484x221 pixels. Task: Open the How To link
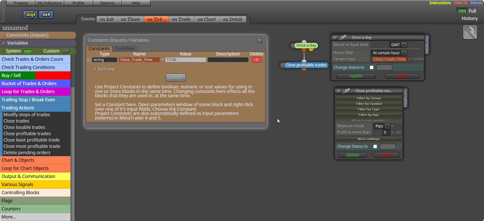[x=461, y=3]
